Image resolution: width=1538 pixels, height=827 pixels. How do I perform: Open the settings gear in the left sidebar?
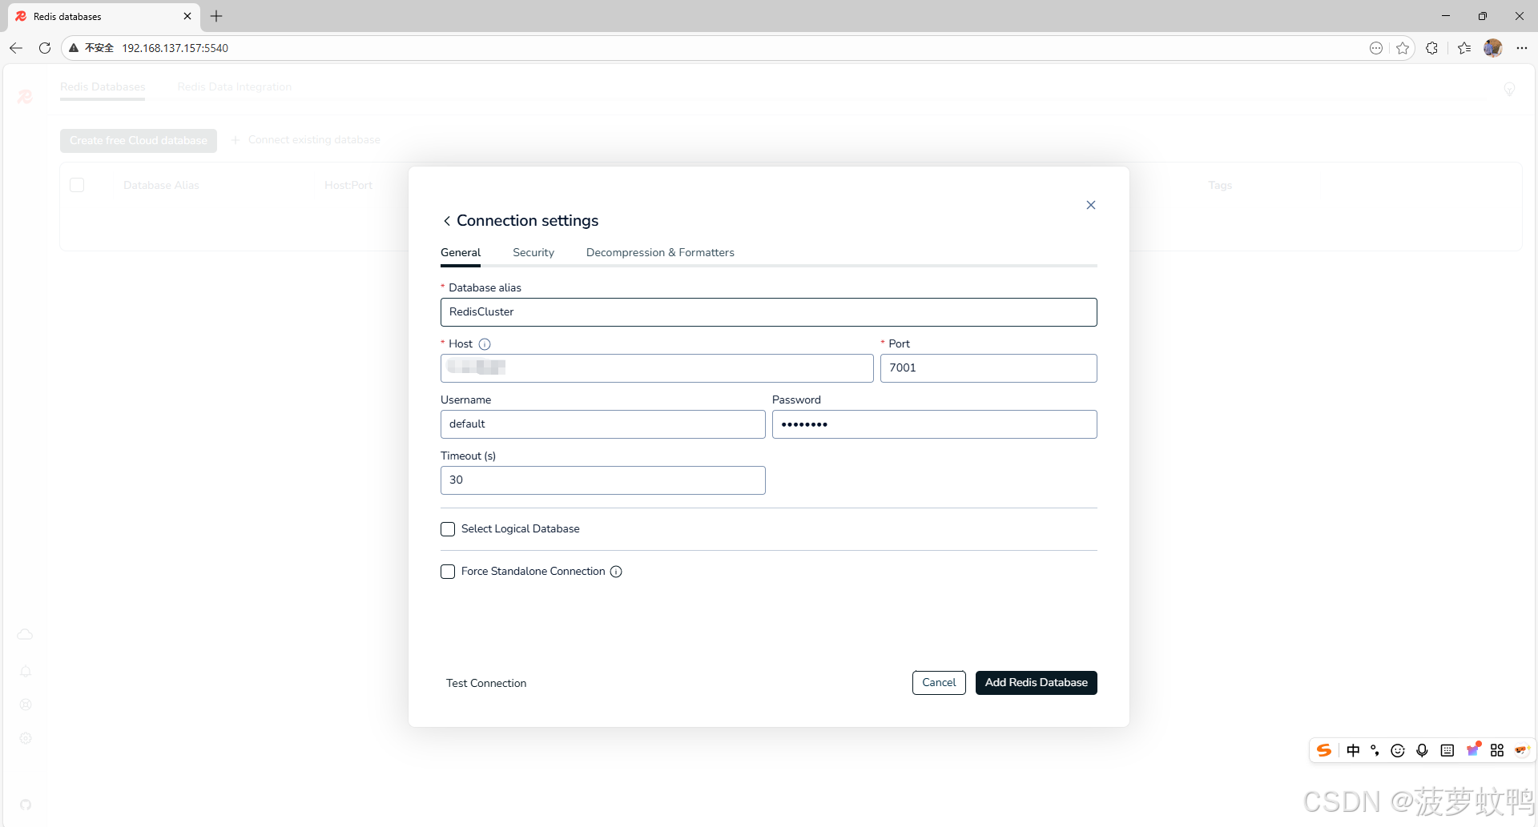tap(26, 738)
